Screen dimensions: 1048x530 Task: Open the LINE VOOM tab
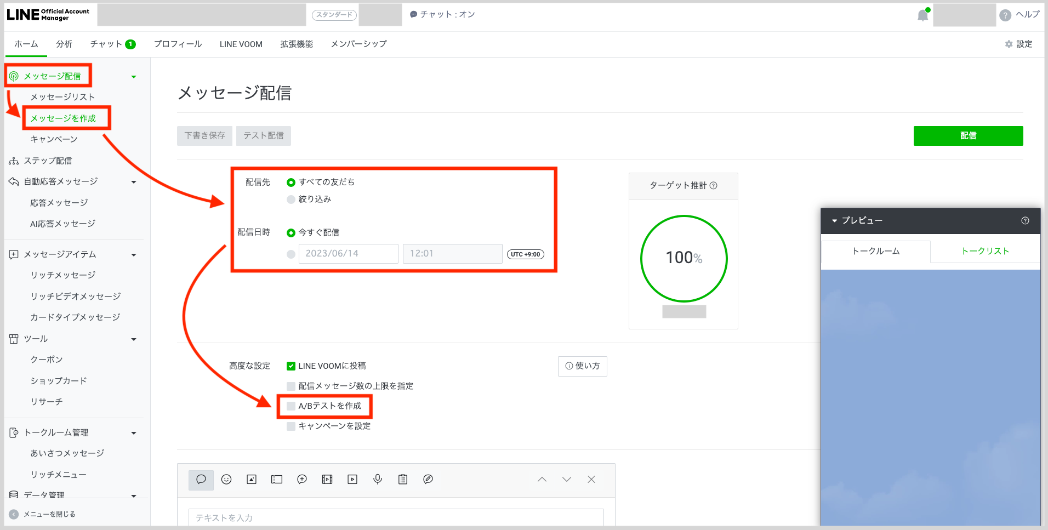[241, 44]
